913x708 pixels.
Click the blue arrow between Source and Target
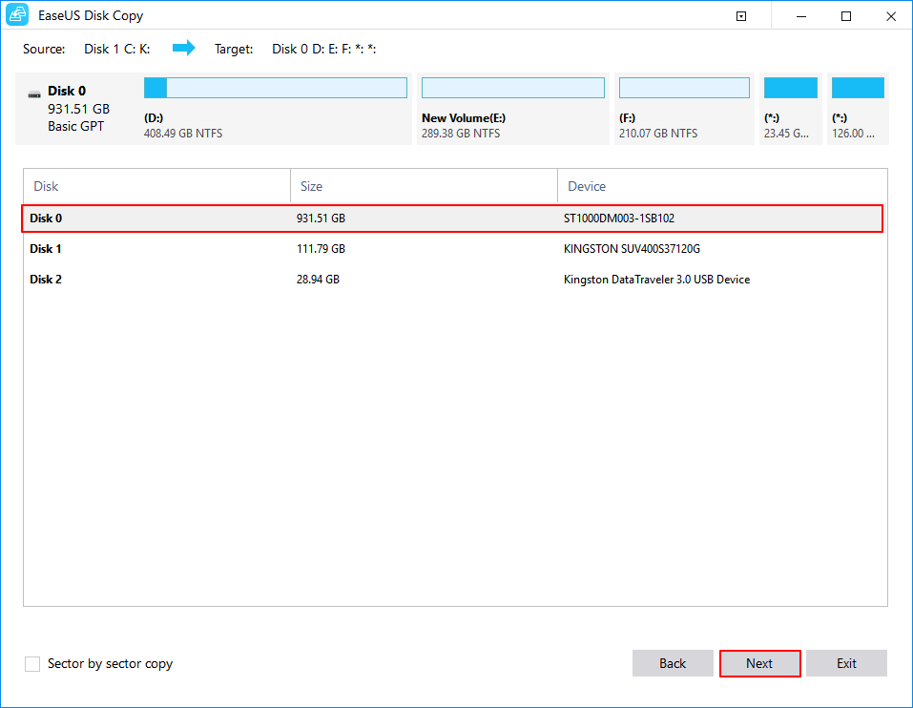coord(187,48)
